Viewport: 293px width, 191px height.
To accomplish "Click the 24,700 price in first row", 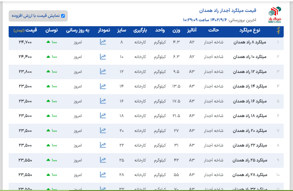I will tap(25, 42).
